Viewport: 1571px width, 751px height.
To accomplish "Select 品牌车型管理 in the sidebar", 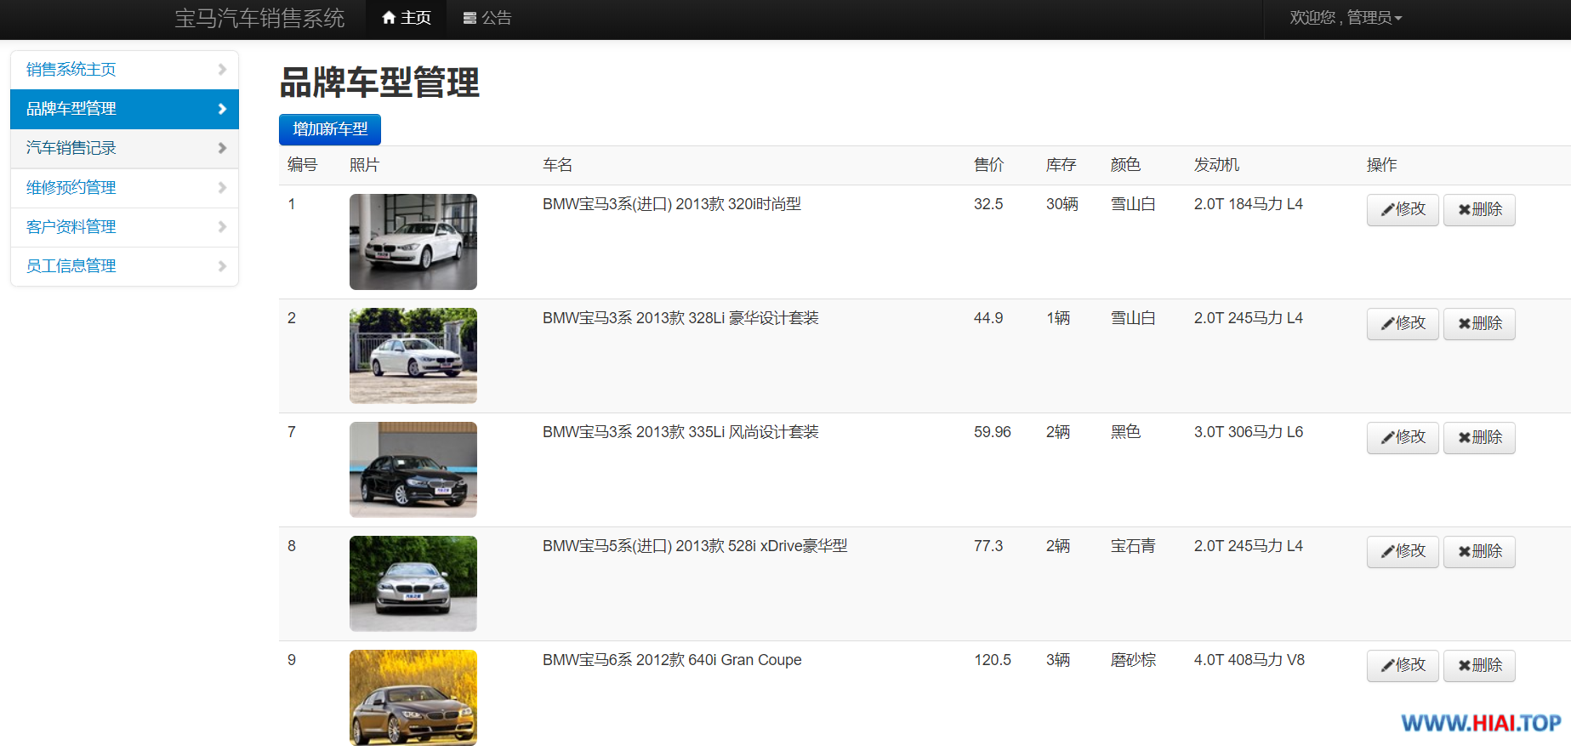I will coord(124,109).
